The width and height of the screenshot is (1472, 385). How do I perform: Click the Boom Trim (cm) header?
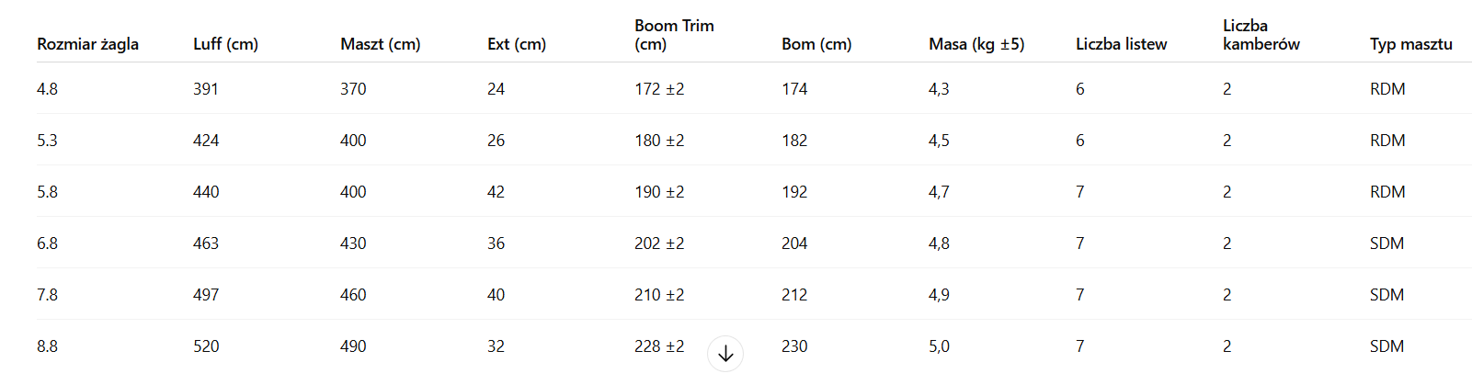pos(674,35)
